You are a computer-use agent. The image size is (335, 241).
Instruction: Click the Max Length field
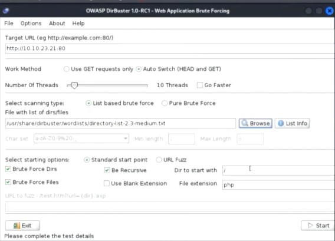click(250, 139)
